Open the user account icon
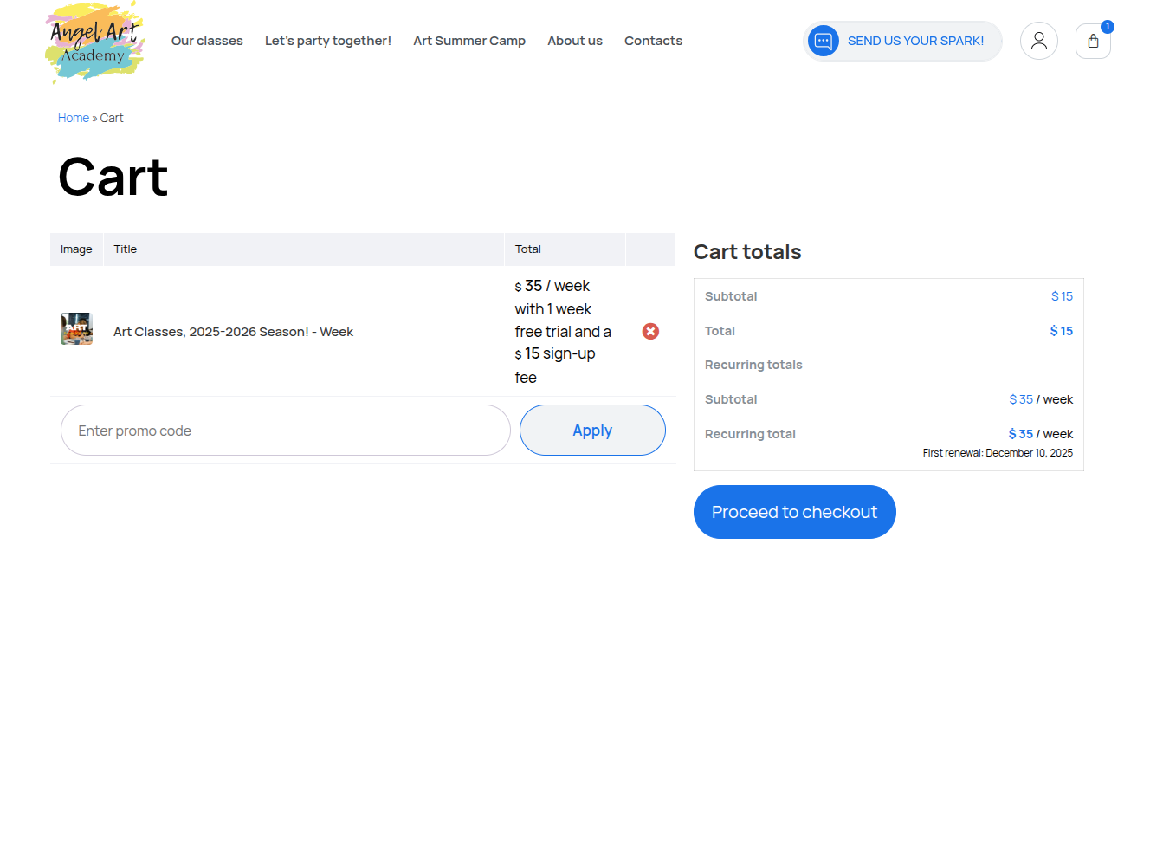 [1038, 41]
